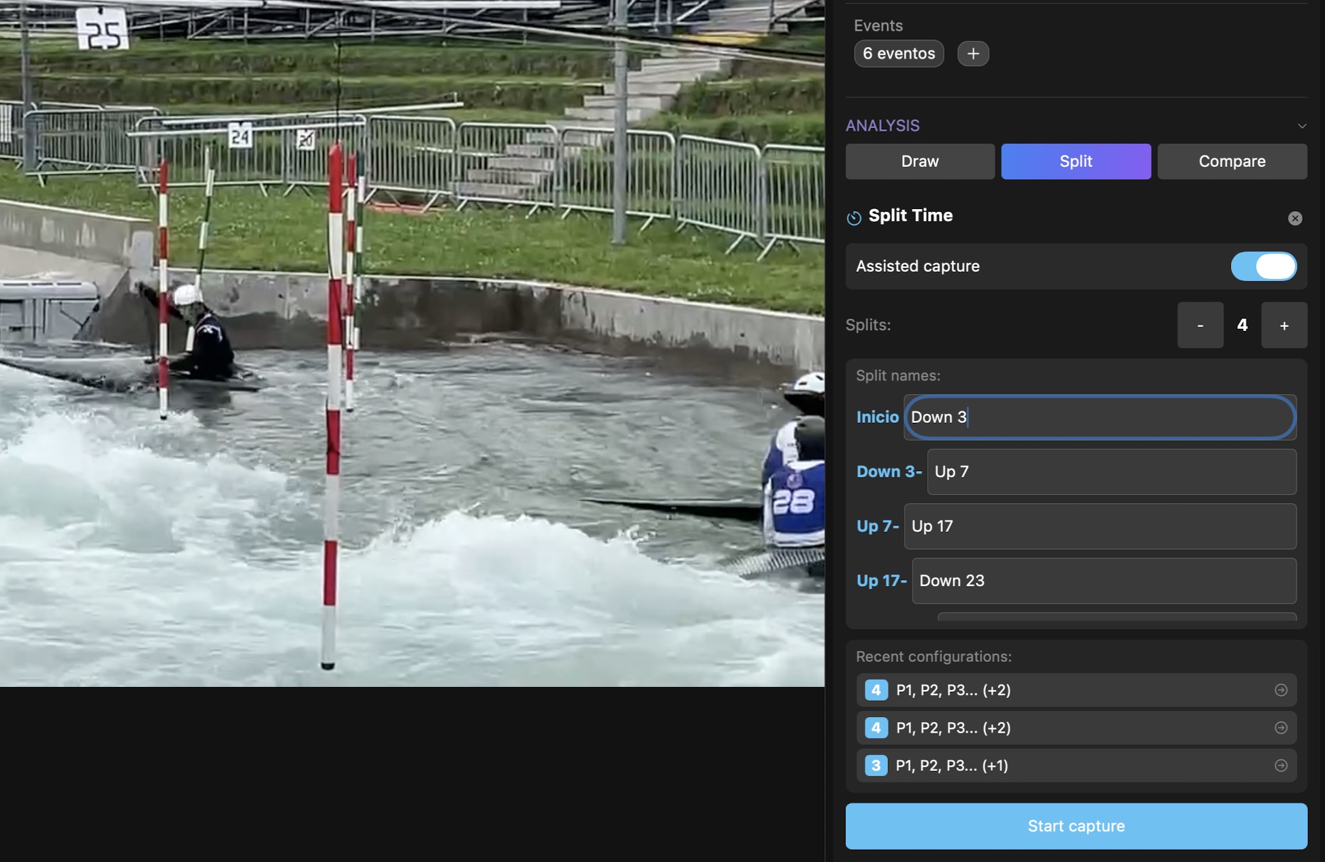Click the Inicio split name field showing Down 3
Image resolution: width=1325 pixels, height=862 pixels.
pyautogui.click(x=1099, y=417)
